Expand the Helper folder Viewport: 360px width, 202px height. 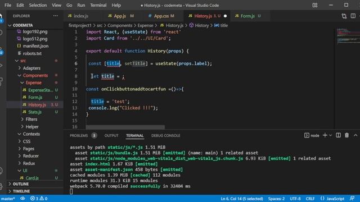pos(22,127)
